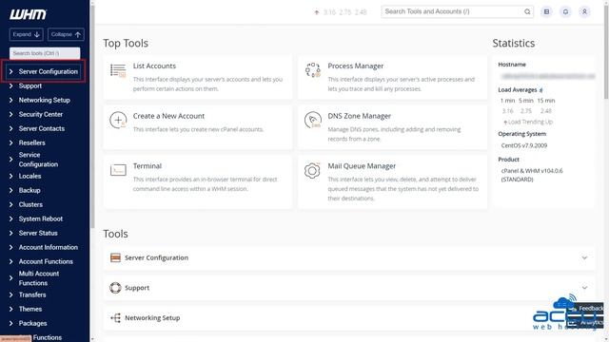Open the news icon in top bar
Screen dimensions: 609x342
pos(546,11)
